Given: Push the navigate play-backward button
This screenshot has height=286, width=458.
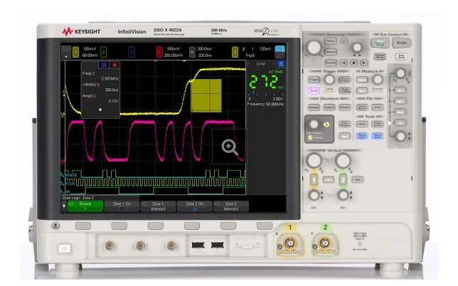Looking at the screenshot, I should [344, 63].
